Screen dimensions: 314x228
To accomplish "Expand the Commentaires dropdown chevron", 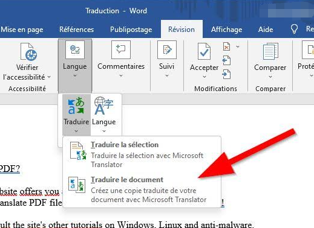I will (121, 75).
